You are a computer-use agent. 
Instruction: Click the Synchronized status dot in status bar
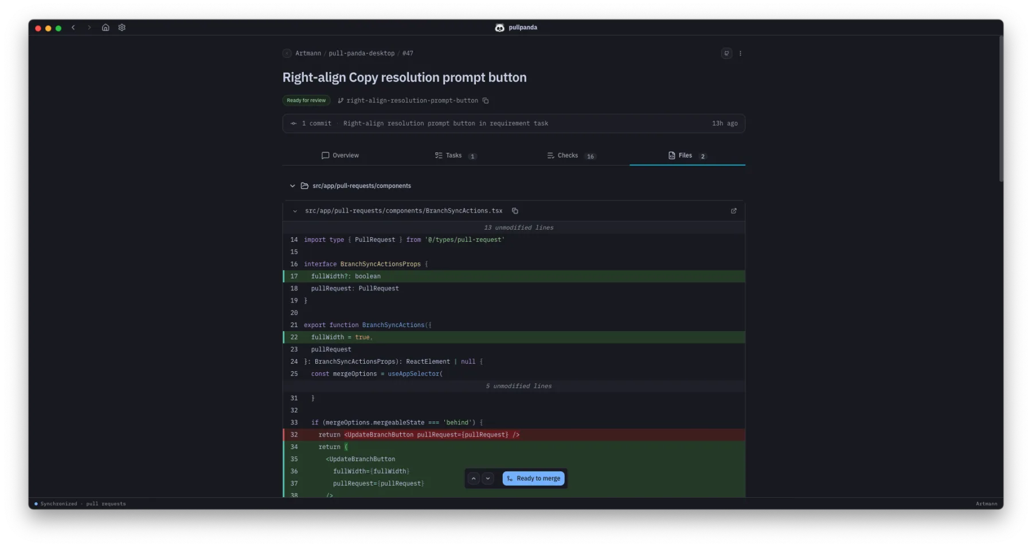(x=36, y=504)
